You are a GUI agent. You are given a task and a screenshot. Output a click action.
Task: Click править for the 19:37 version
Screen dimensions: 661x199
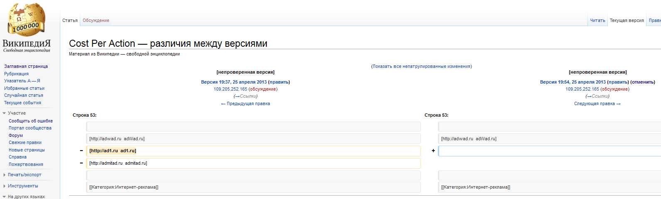coord(279,82)
